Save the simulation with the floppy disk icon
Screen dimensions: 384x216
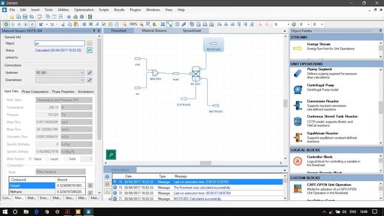coord(25,17)
